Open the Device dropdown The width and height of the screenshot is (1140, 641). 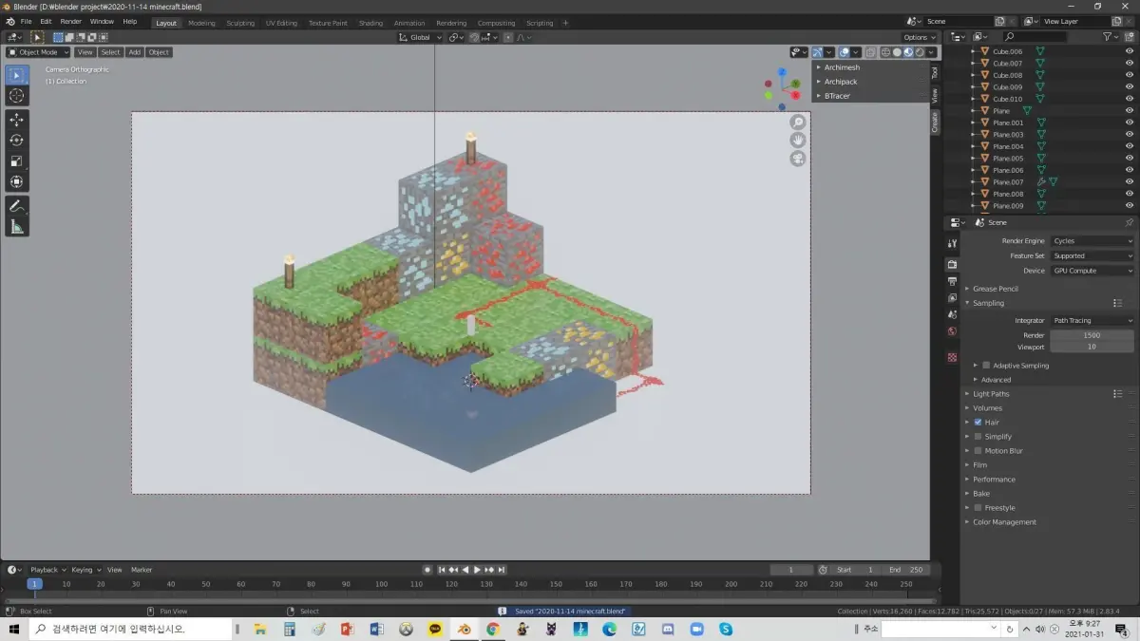point(1092,271)
